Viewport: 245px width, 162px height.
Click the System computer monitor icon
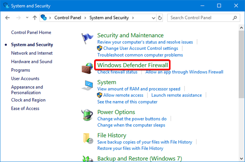[x=87, y=85]
